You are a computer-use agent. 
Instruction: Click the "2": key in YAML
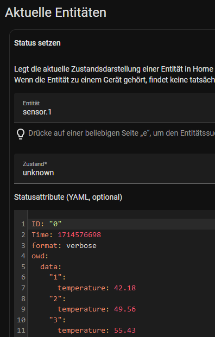58,298
